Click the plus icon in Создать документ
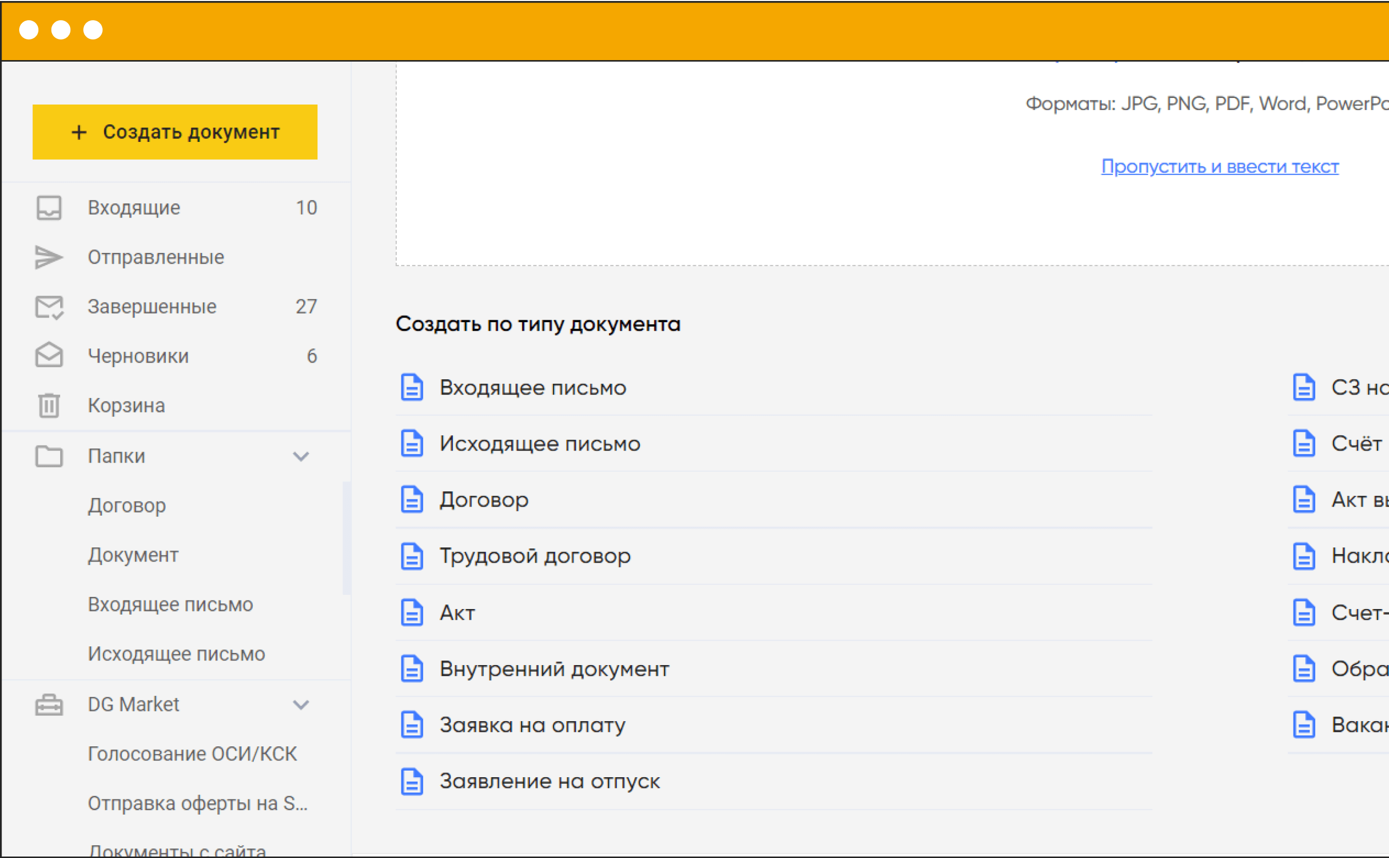The image size is (1389, 858). (x=79, y=132)
